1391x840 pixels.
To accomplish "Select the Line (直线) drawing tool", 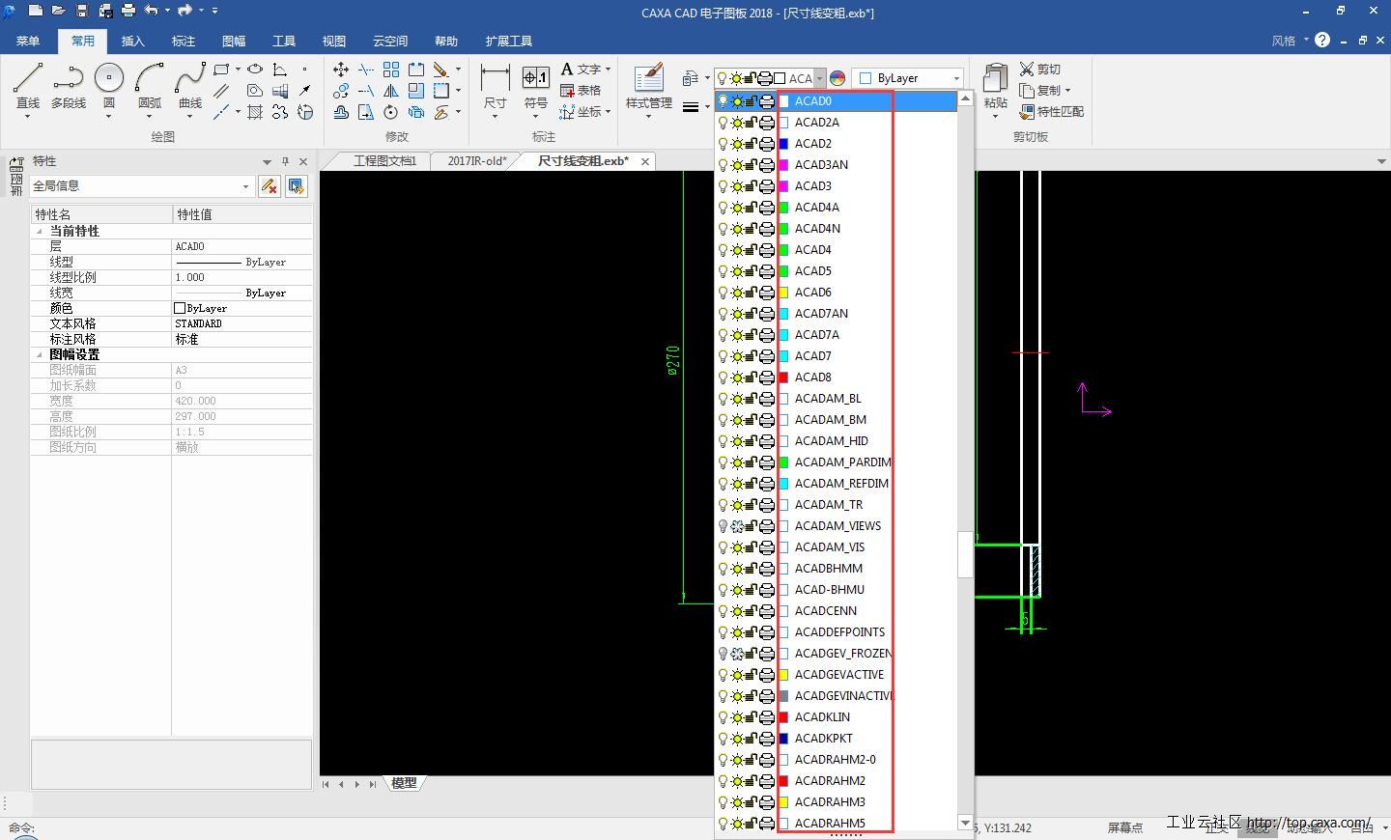I will (x=28, y=78).
